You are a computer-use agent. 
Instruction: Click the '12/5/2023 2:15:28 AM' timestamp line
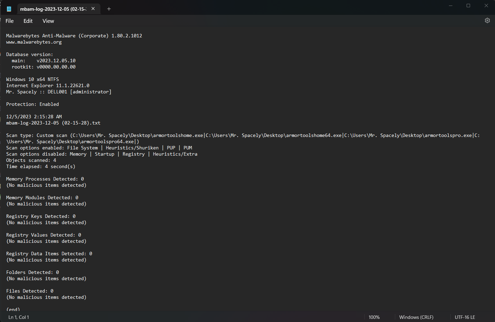(34, 117)
